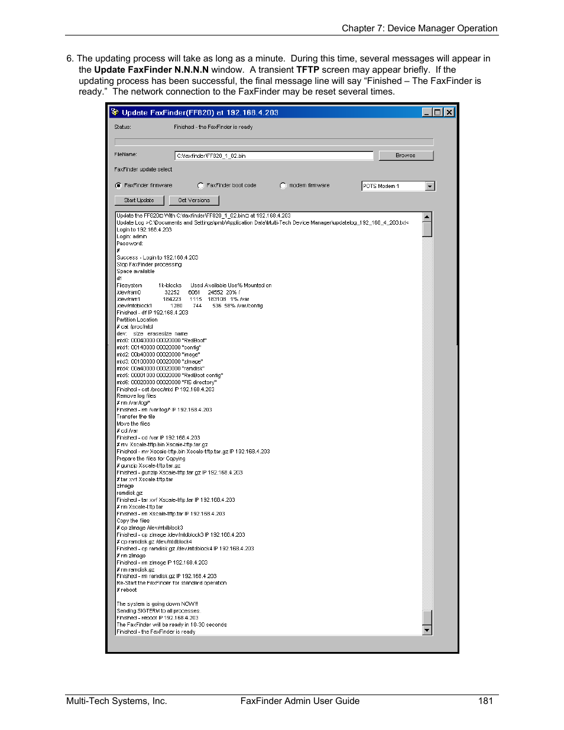
Task: Click 'The system is going down NOW!!' line
Action: pos(157,604)
